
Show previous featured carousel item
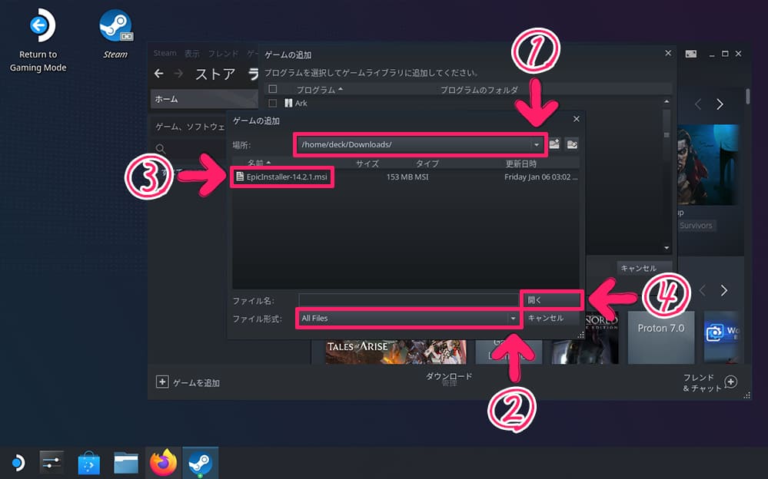pos(698,104)
